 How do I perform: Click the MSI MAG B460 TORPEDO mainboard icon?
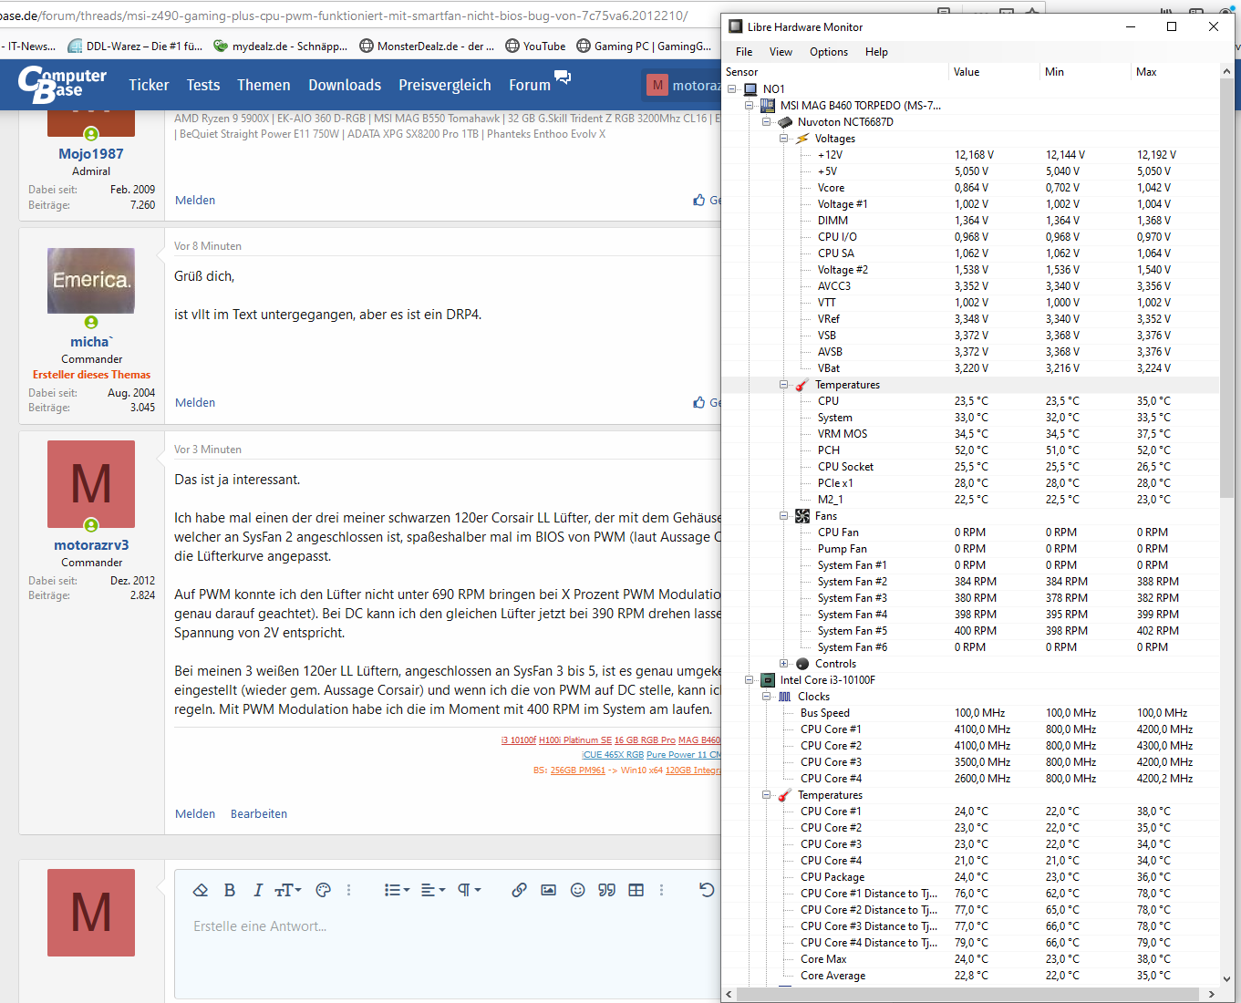768,106
